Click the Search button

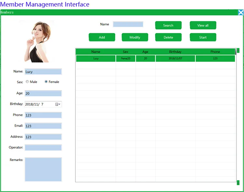pos(168,25)
